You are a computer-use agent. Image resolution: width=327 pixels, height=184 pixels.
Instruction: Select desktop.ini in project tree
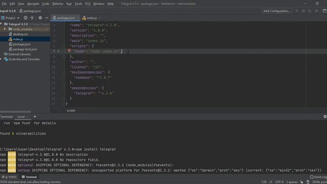(20, 34)
